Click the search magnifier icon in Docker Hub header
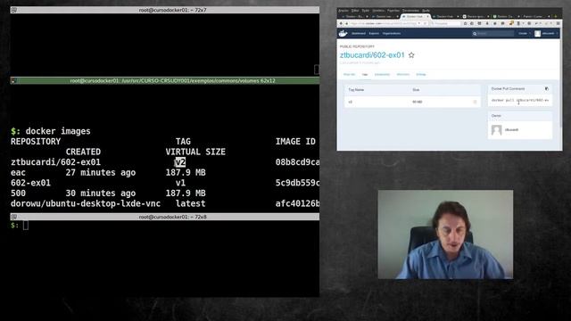Image resolution: width=571 pixels, height=321 pixels. click(x=475, y=34)
